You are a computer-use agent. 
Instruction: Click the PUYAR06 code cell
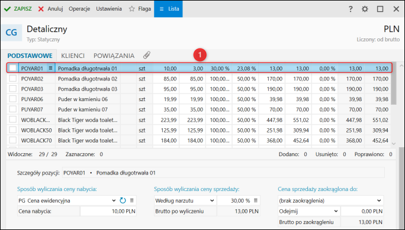point(37,99)
